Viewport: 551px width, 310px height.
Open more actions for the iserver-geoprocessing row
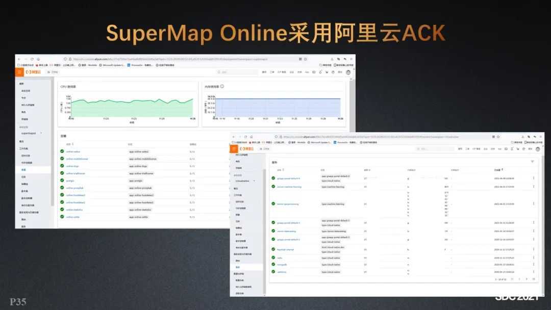click(534, 203)
